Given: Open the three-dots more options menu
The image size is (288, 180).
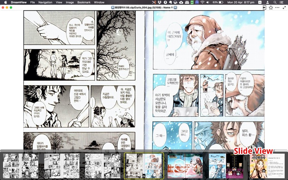Looking at the screenshot, I should pyautogui.click(x=277, y=8).
